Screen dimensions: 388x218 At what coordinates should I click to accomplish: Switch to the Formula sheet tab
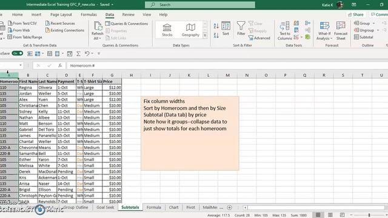tap(153, 207)
